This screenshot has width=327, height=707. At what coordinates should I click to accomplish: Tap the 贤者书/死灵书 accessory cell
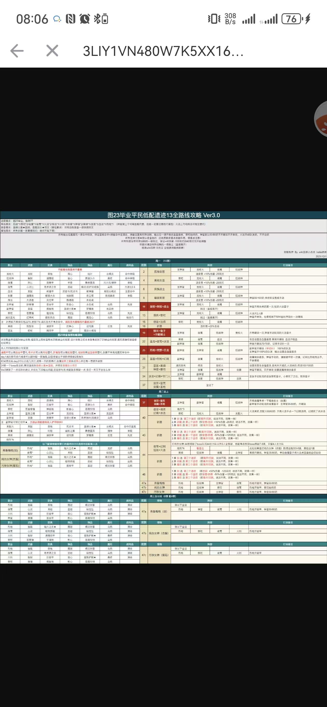[x=70, y=291]
